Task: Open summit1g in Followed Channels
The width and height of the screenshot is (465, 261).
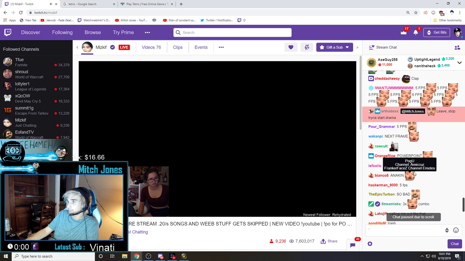Action: pos(36,110)
